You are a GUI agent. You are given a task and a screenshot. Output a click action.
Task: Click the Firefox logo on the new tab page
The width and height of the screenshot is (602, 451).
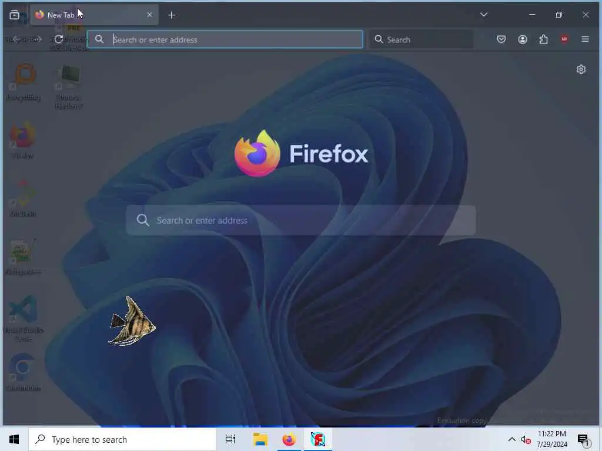302,153
